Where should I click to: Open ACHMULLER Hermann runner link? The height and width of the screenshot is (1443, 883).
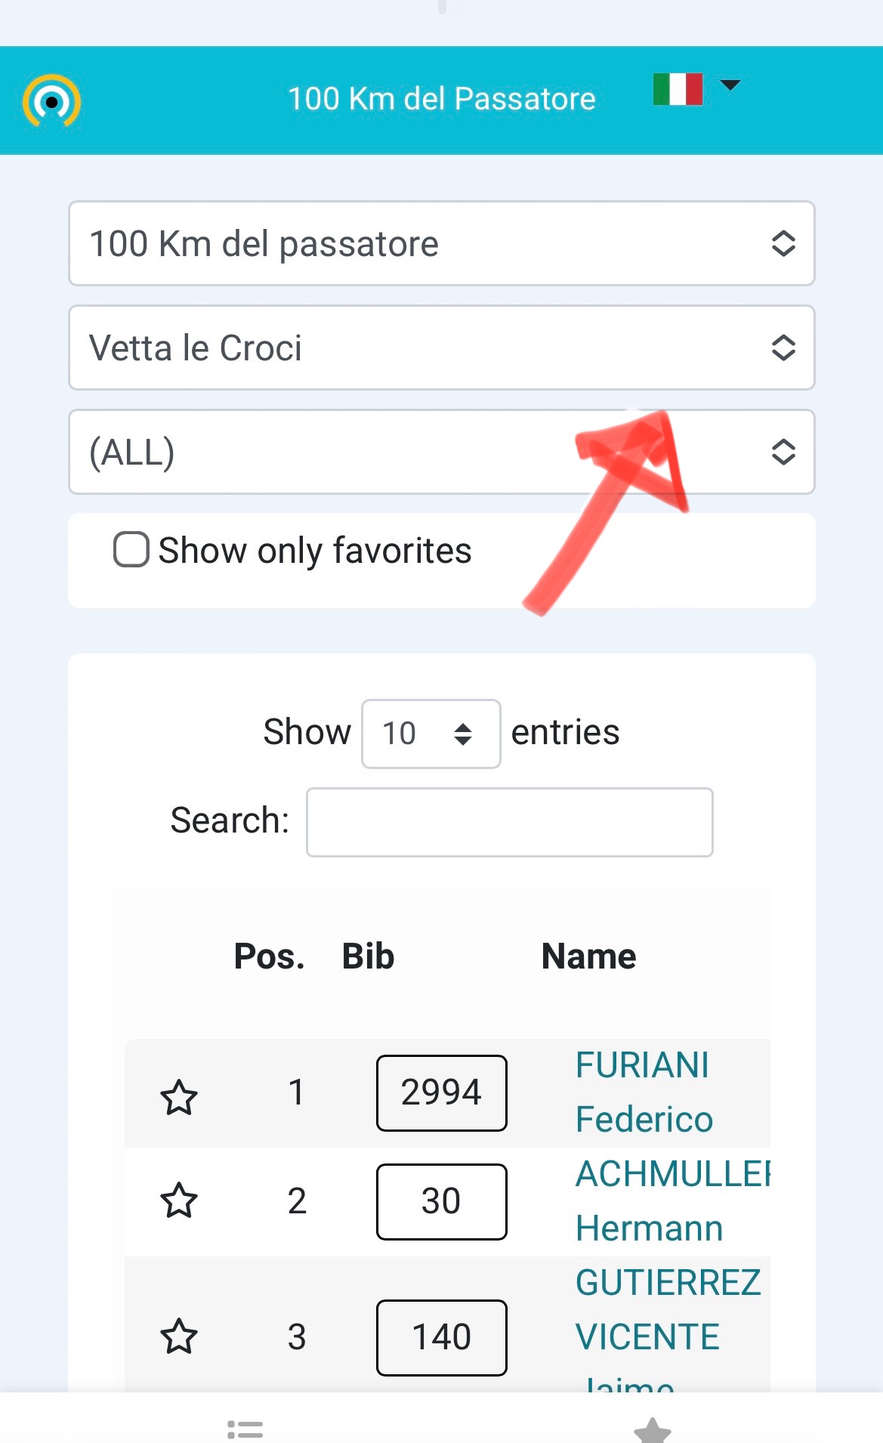[x=672, y=1200]
